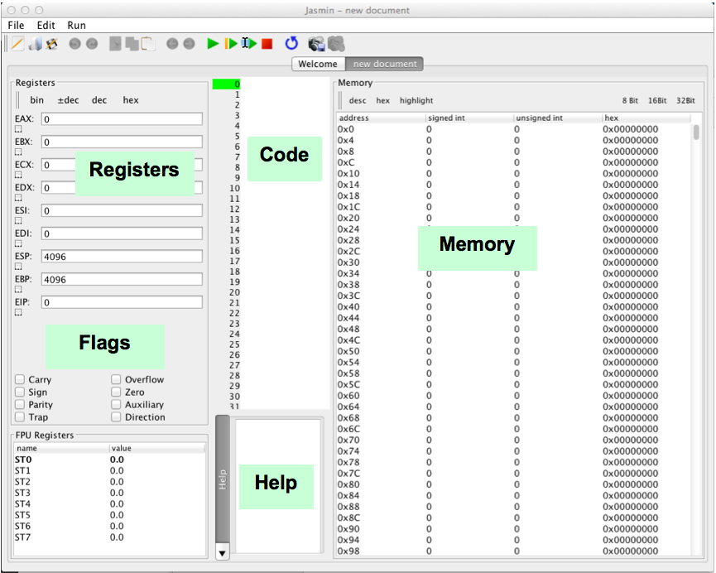
Task: Click the blue Reset arrow icon
Action: (291, 43)
